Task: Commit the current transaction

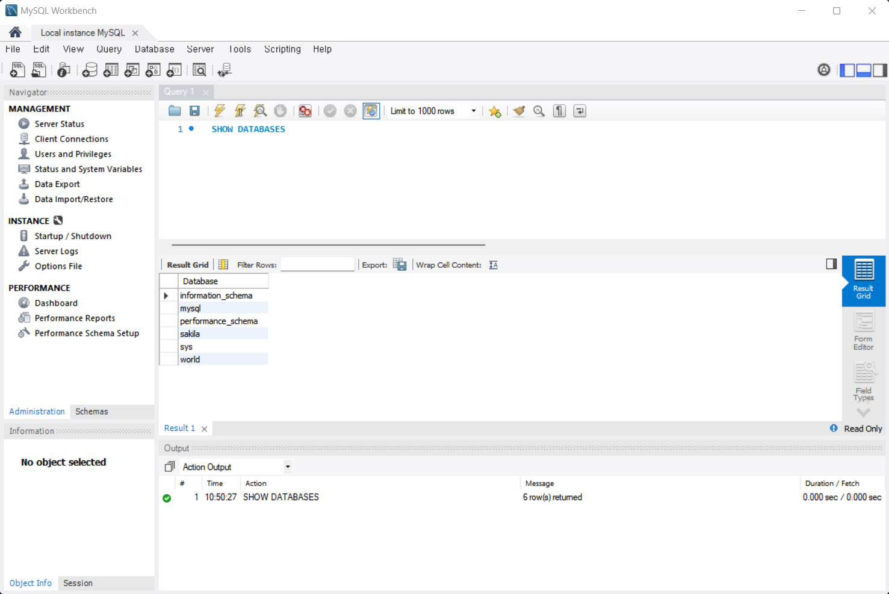Action: tap(330, 111)
